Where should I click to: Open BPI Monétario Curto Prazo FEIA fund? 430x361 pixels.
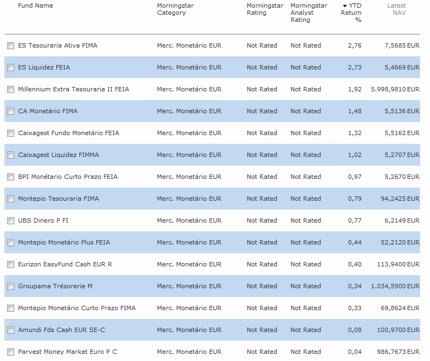(67, 177)
